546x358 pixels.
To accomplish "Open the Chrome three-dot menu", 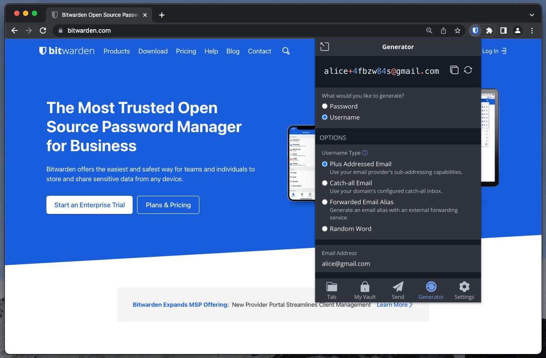I will tap(532, 30).
